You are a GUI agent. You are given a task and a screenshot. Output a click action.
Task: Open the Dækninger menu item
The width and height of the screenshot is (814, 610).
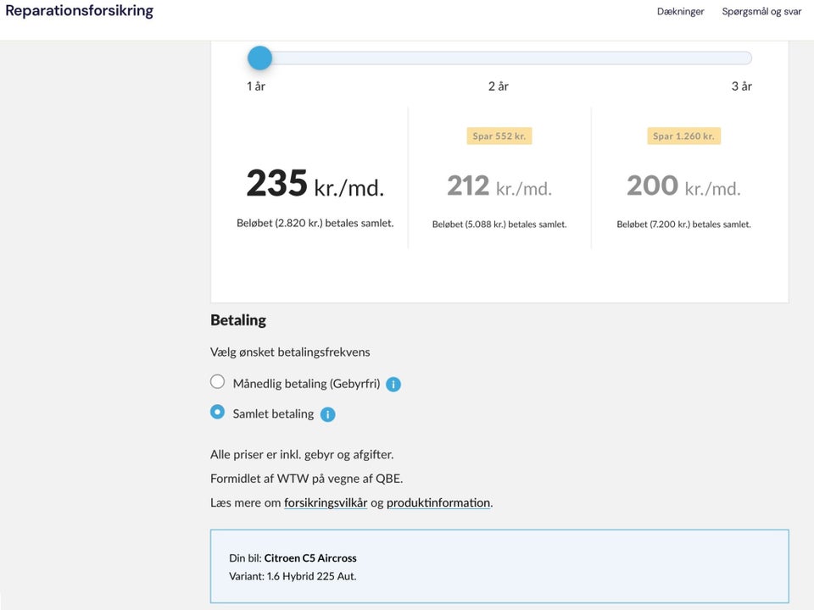[x=680, y=12]
